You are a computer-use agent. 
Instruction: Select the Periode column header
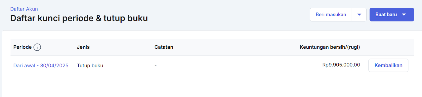pyautogui.click(x=22, y=47)
